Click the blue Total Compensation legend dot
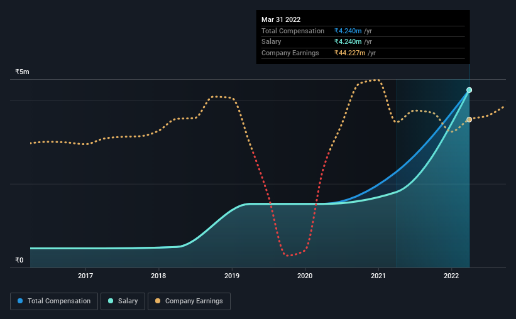This screenshot has width=516, height=319. 20,301
